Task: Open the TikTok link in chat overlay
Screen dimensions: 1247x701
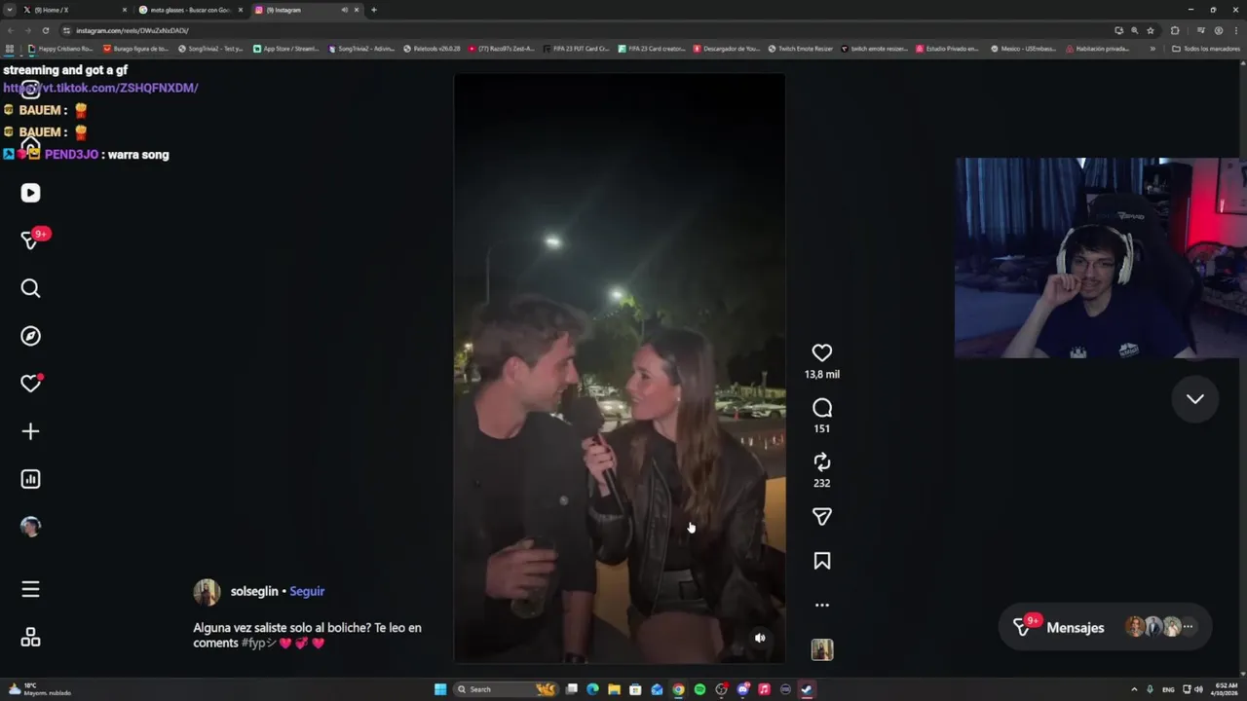Action: pos(100,88)
